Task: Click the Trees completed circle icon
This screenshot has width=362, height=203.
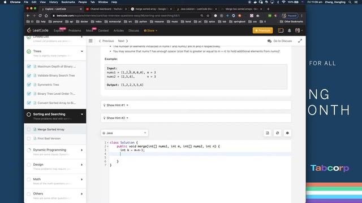Action: 29,51
